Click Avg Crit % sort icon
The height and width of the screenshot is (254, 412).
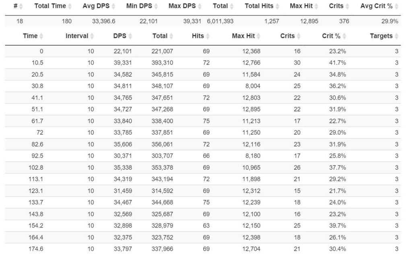pyautogui.click(x=397, y=6)
